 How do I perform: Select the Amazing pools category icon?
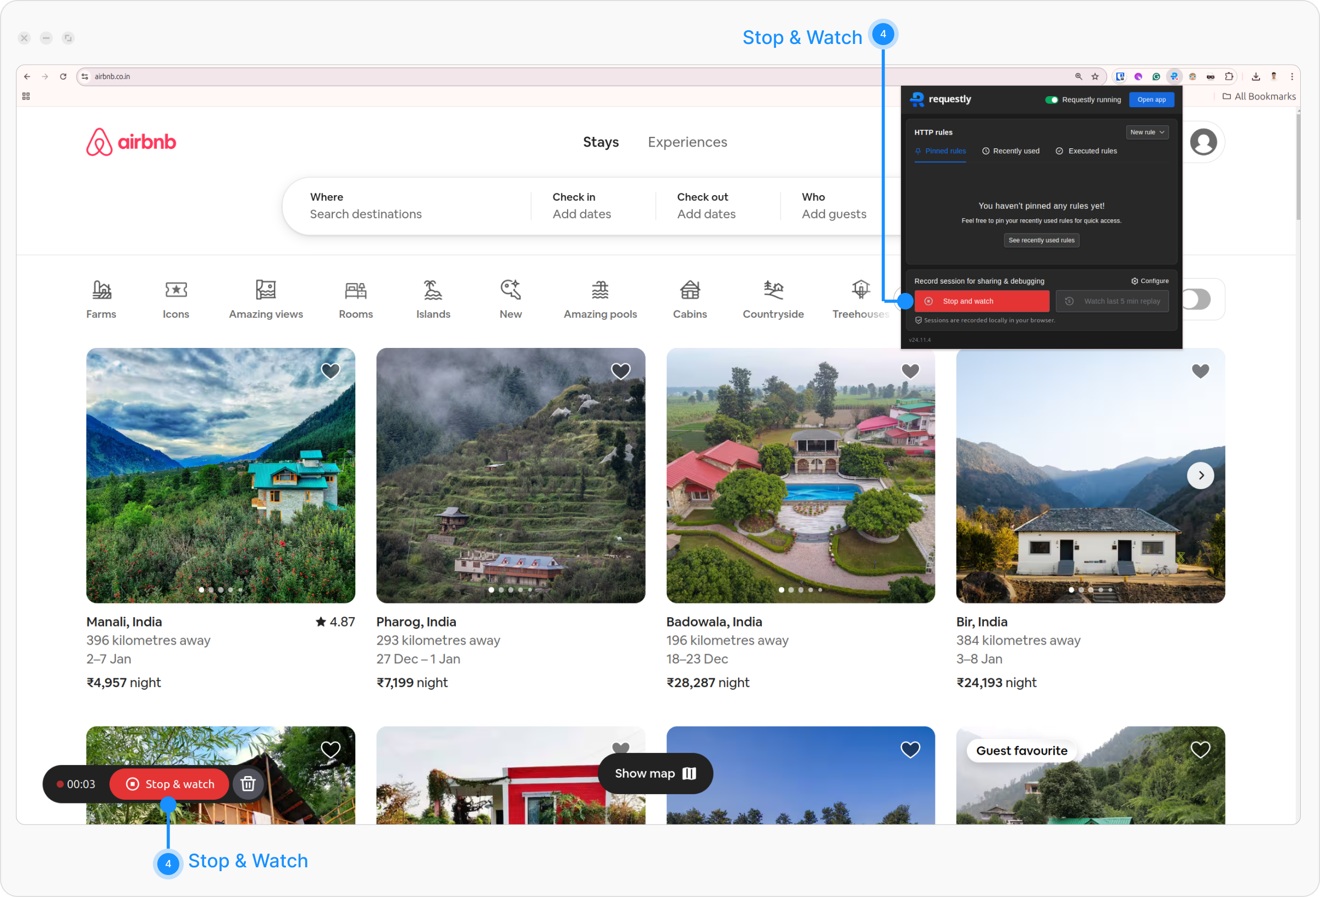click(600, 290)
